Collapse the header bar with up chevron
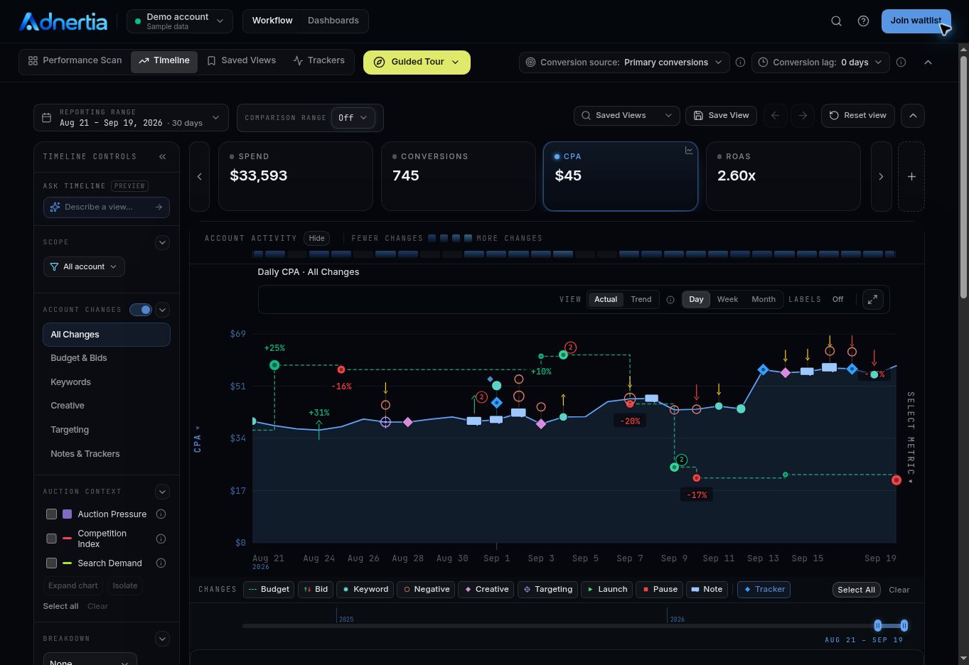Viewport: 969px width, 665px height. (x=928, y=63)
